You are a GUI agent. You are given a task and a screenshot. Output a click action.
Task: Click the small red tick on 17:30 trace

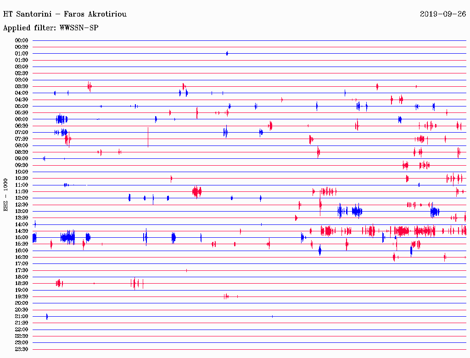[186, 270]
